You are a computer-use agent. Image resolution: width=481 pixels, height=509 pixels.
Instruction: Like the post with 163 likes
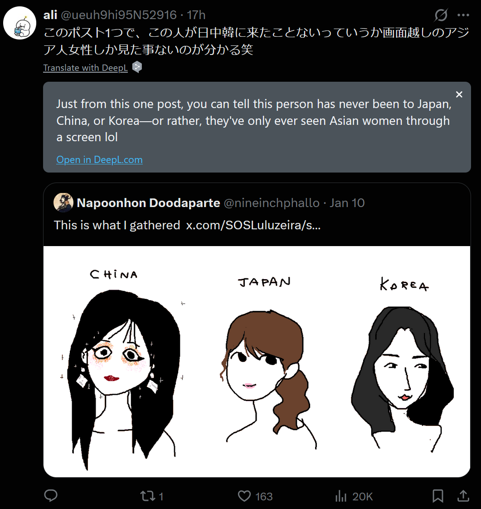(255, 496)
